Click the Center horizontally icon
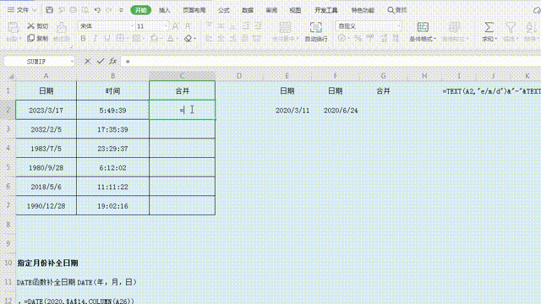The height and width of the screenshot is (304, 541). 221,39
